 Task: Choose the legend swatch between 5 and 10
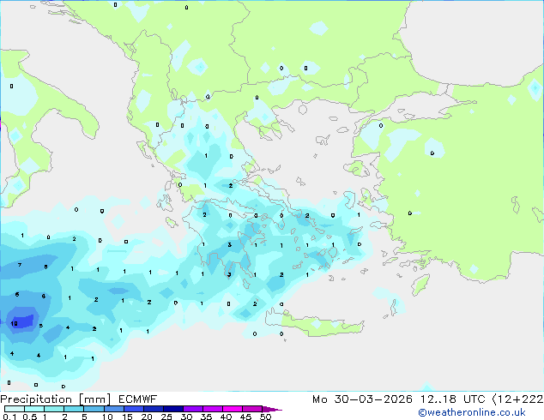[x=94, y=409]
